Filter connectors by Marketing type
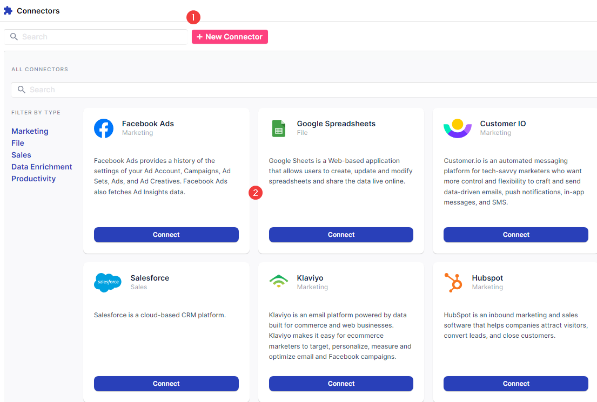The width and height of the screenshot is (597, 402). [x=30, y=131]
